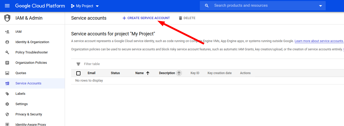Open Privacy & Security page

click(32, 114)
